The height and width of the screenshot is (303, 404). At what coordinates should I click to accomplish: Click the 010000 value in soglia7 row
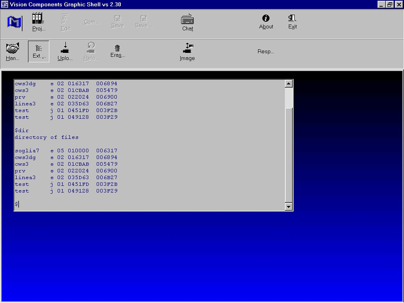pos(79,151)
